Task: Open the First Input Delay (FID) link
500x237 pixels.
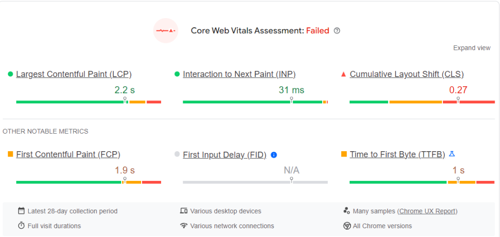Action: point(225,155)
